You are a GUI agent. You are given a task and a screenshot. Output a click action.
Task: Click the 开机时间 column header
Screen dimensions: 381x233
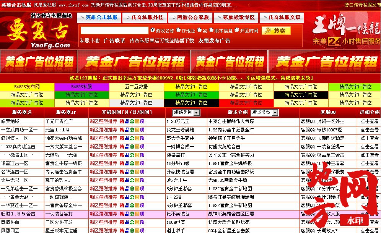pyautogui.click(x=127, y=112)
